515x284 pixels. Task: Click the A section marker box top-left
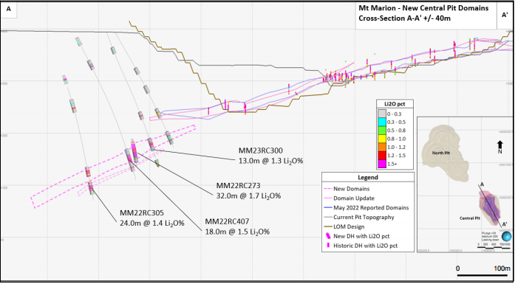[x=9, y=9]
